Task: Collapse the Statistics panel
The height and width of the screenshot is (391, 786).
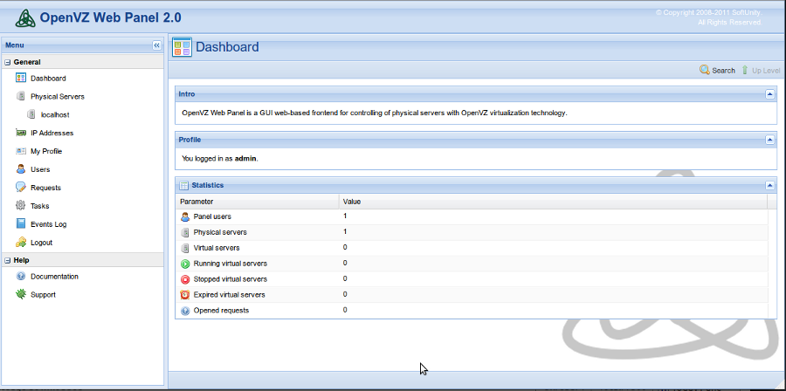Action: pos(770,185)
